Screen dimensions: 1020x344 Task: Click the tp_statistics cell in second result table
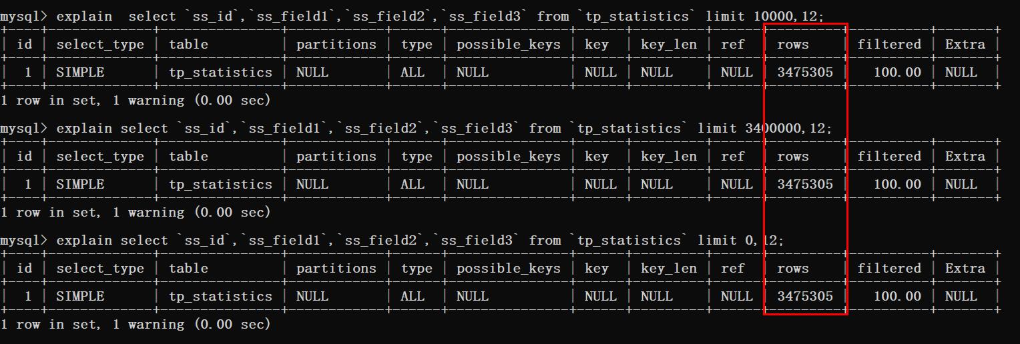[220, 185]
